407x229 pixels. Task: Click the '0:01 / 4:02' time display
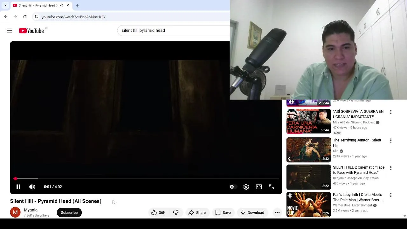tap(53, 187)
